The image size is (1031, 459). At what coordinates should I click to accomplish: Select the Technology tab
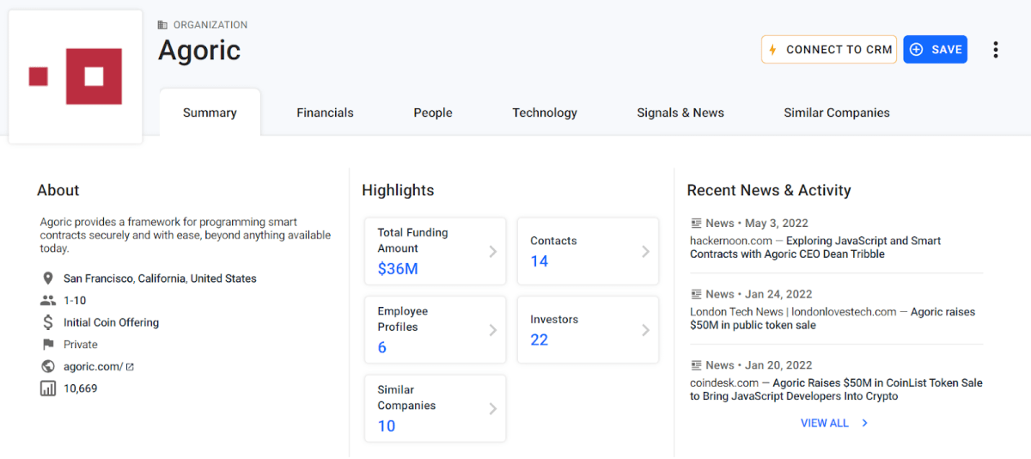[x=545, y=113]
